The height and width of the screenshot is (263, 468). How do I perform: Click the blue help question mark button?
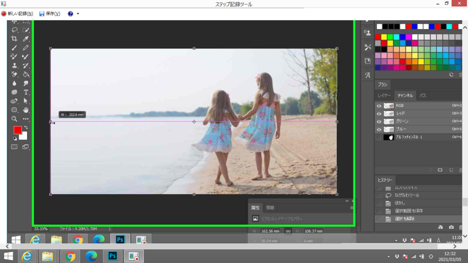(x=70, y=14)
